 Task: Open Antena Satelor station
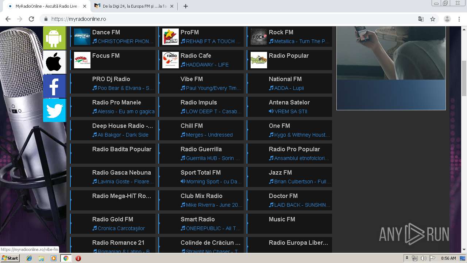tap(290, 107)
